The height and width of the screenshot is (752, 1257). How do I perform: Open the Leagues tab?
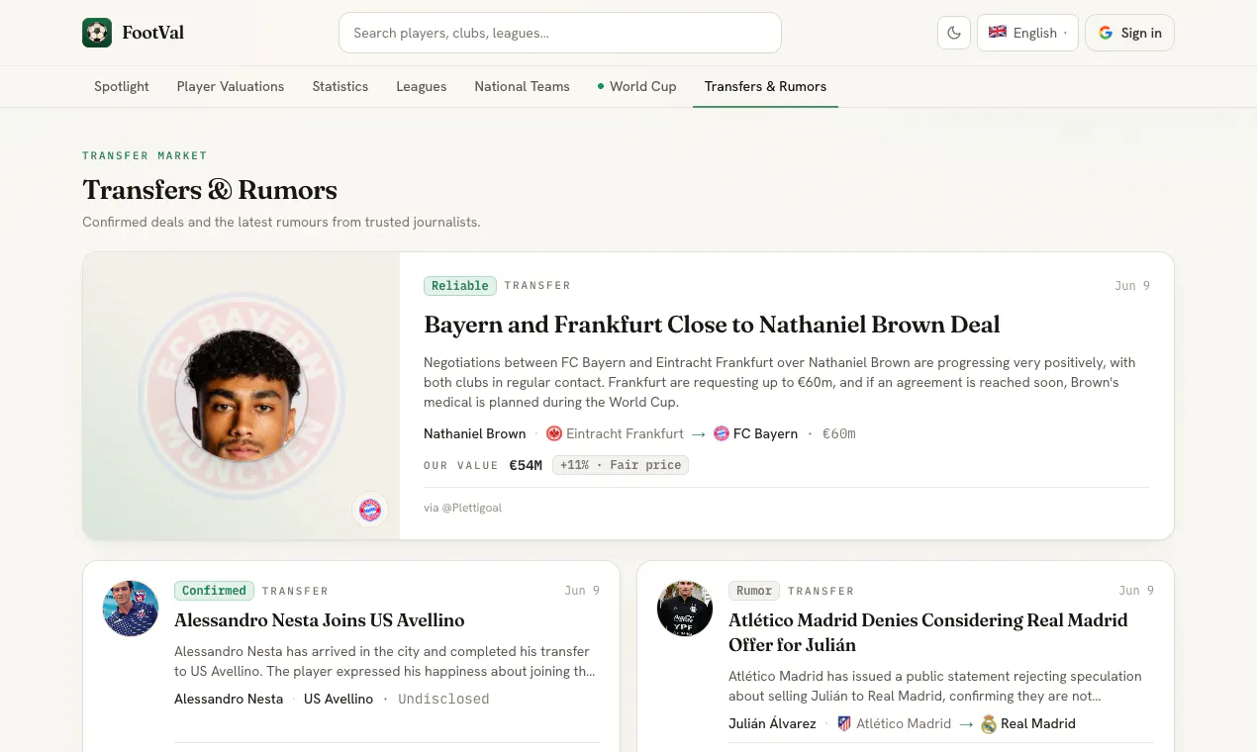(422, 86)
